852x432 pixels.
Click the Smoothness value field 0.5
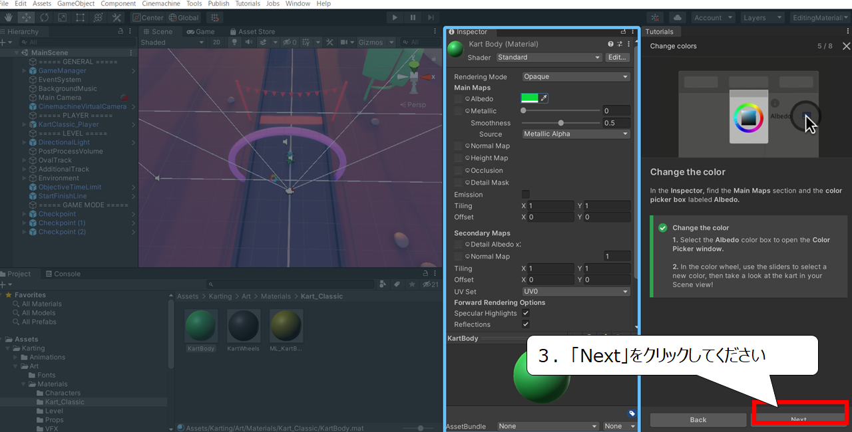616,123
